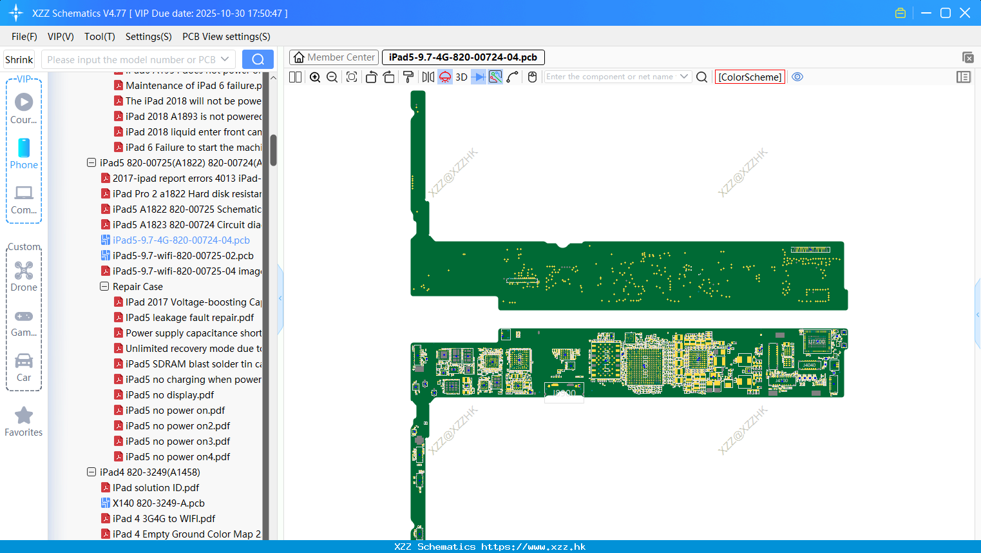Open PCB View settings(S) menu
981x553 pixels.
point(226,37)
